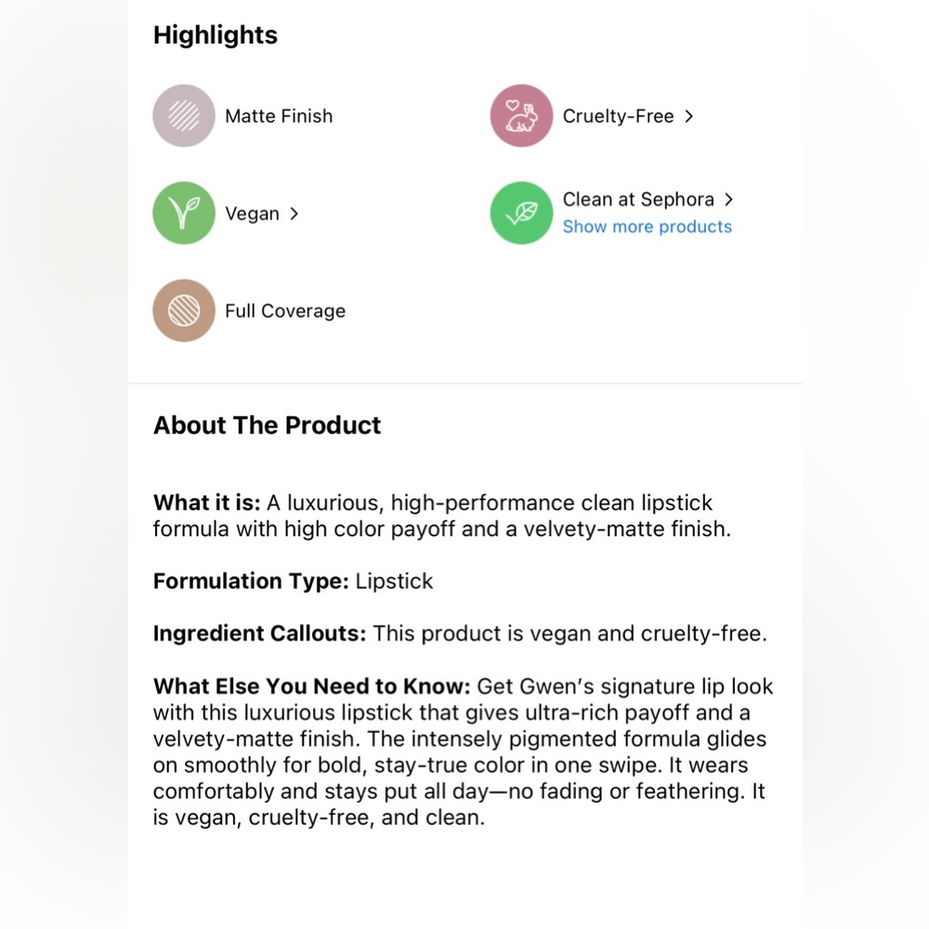The height and width of the screenshot is (929, 929).
Task: Click the Clean at Sephora leaf icon
Action: (521, 213)
